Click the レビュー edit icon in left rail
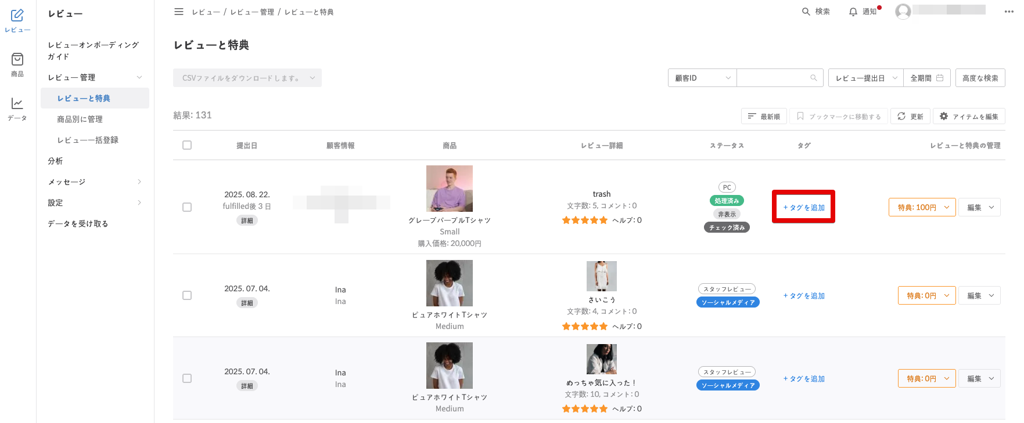 [x=17, y=16]
